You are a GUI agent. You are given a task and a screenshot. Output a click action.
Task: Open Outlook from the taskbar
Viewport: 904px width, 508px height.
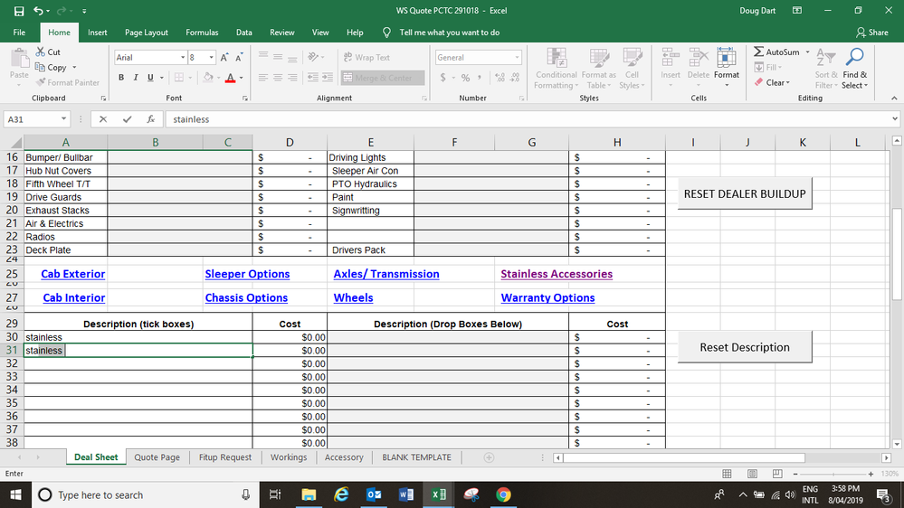point(374,494)
